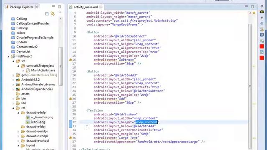This screenshot has height=150, width=267.
Task: Toggle Link with Editor in Package Explorer
Action: tap(53, 14)
